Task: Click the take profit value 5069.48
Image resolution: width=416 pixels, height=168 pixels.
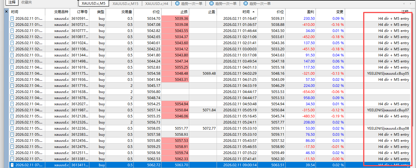Action: (x=209, y=73)
